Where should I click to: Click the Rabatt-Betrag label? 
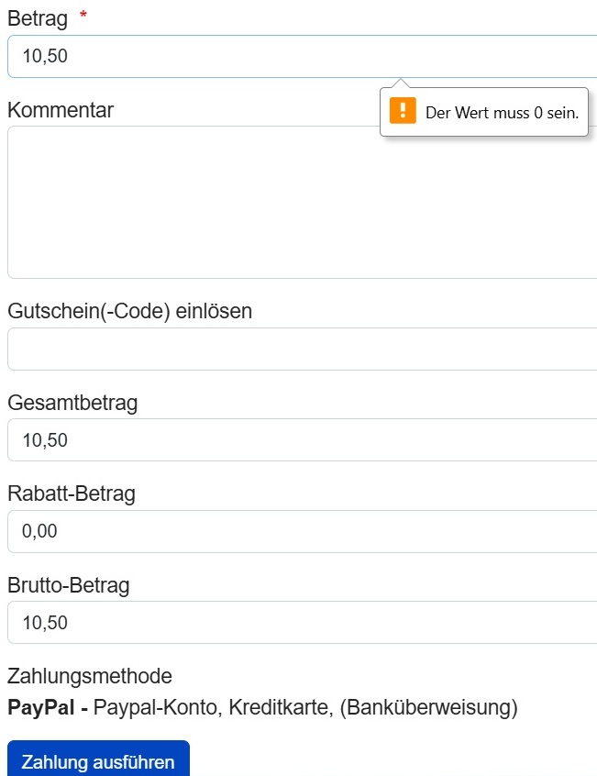point(72,493)
